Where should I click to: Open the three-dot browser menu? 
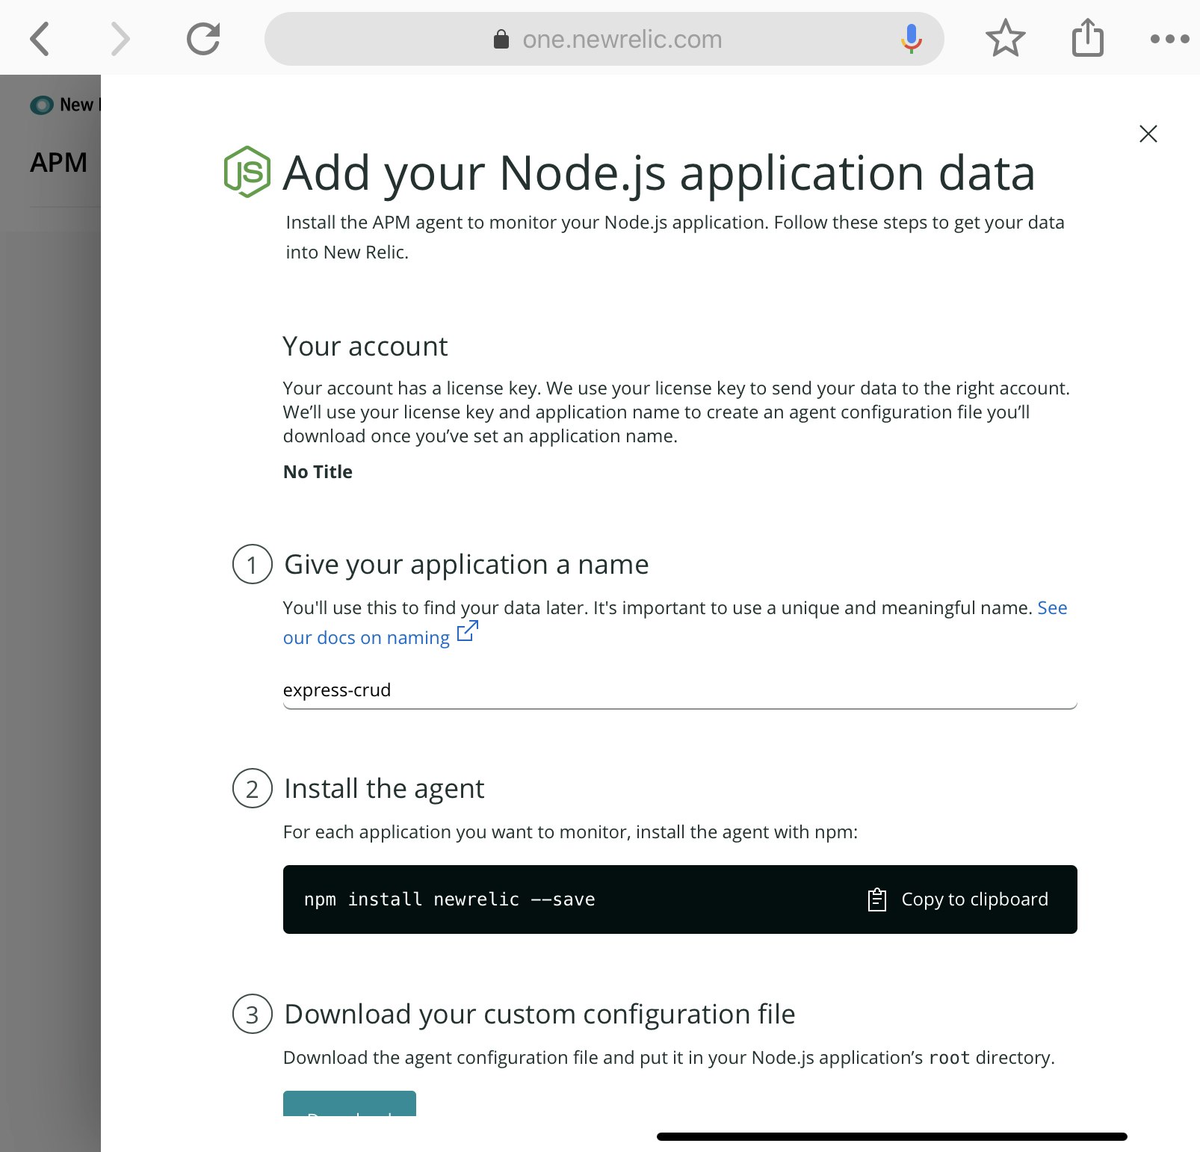point(1169,39)
